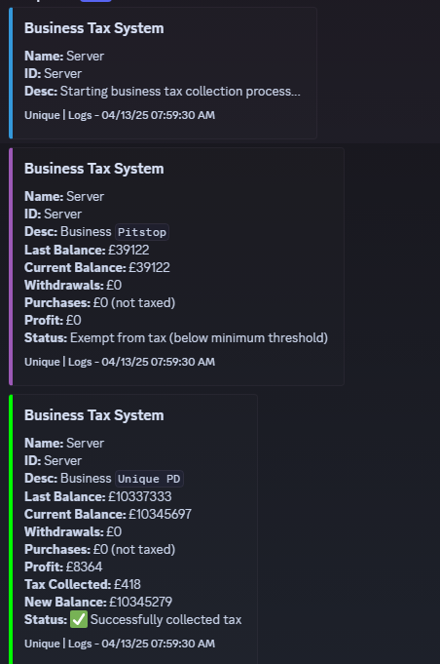Click the Tax Collected £418 line
Screen dimensions: 440x664
[x=83, y=584]
